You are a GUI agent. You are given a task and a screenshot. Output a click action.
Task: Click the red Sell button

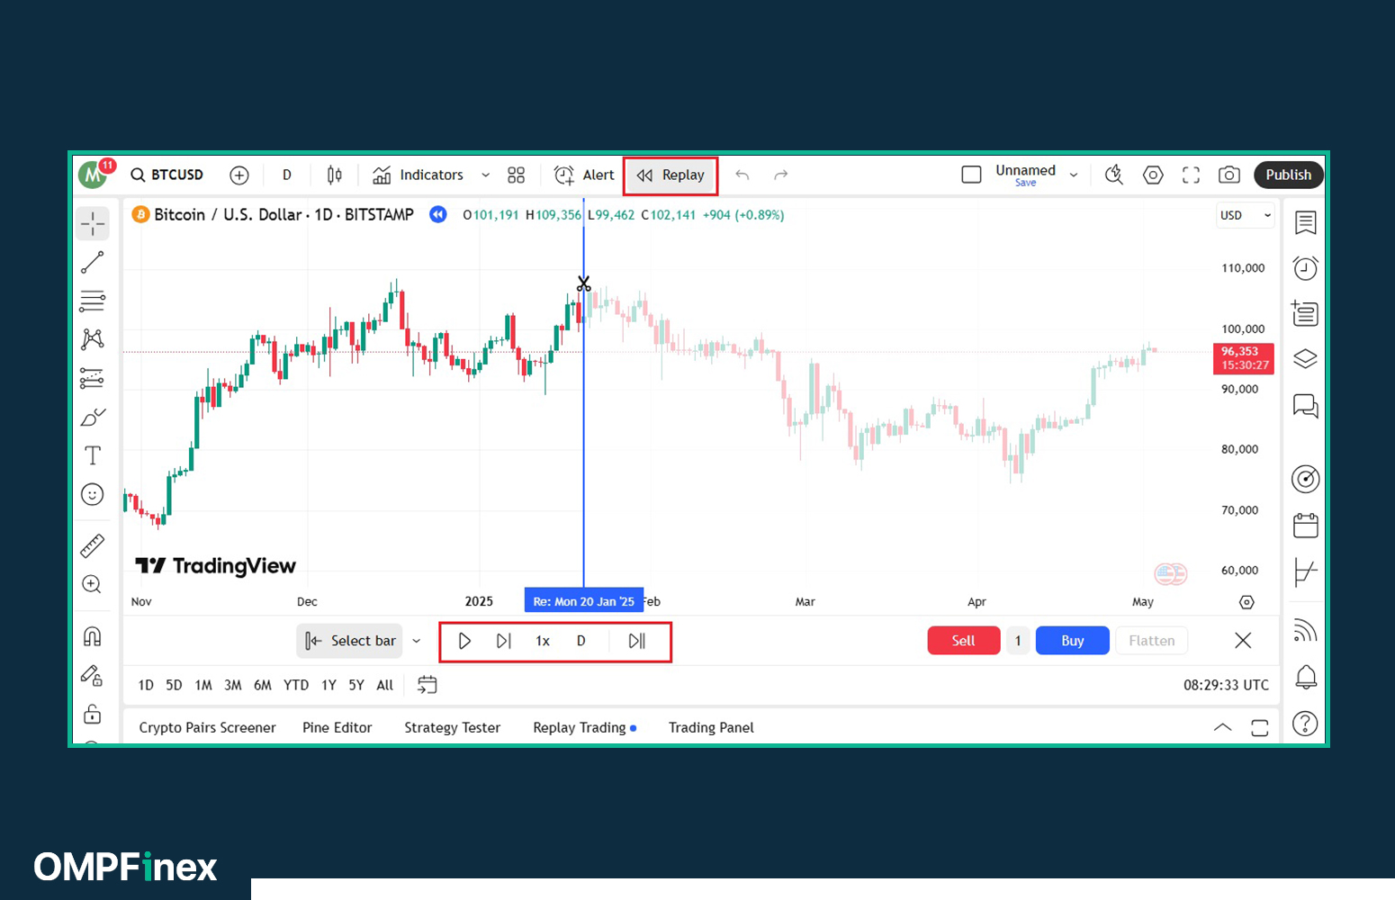pos(964,641)
